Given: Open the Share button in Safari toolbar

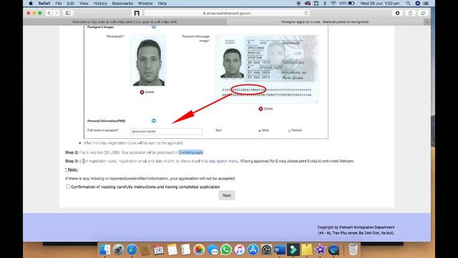Looking at the screenshot, I should coord(410,13).
